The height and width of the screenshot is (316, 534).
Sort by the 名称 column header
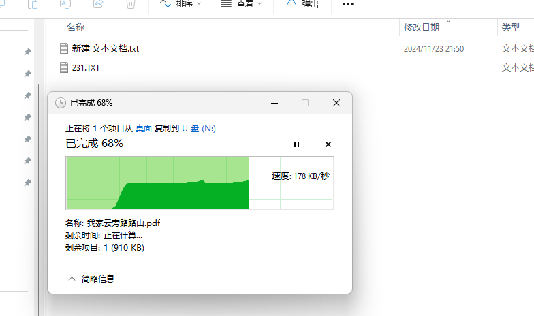click(76, 27)
